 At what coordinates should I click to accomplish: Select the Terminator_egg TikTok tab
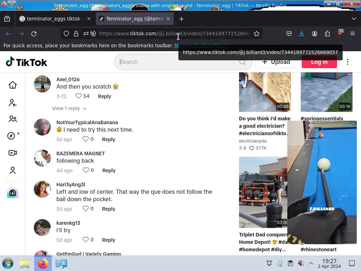[x=135, y=19]
